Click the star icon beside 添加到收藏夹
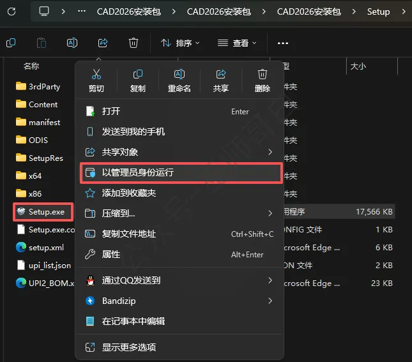This screenshot has height=362, width=412. [90, 193]
